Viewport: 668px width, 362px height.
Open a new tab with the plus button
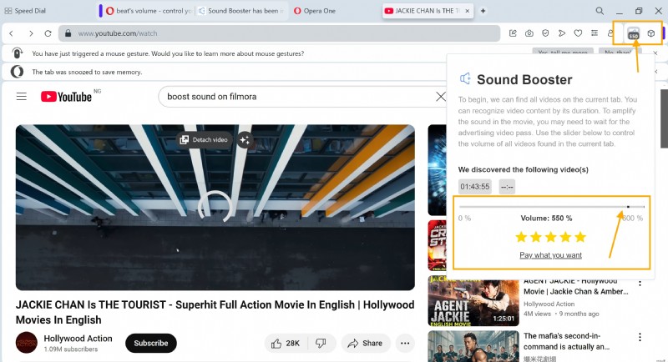point(483,11)
